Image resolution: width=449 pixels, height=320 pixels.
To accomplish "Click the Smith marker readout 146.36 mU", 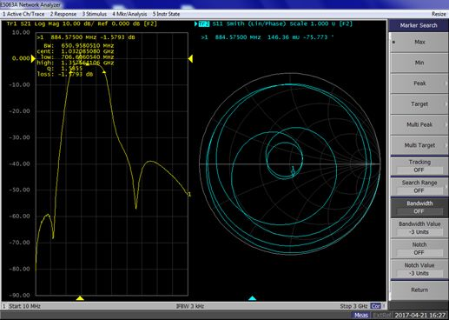I will pos(267,37).
